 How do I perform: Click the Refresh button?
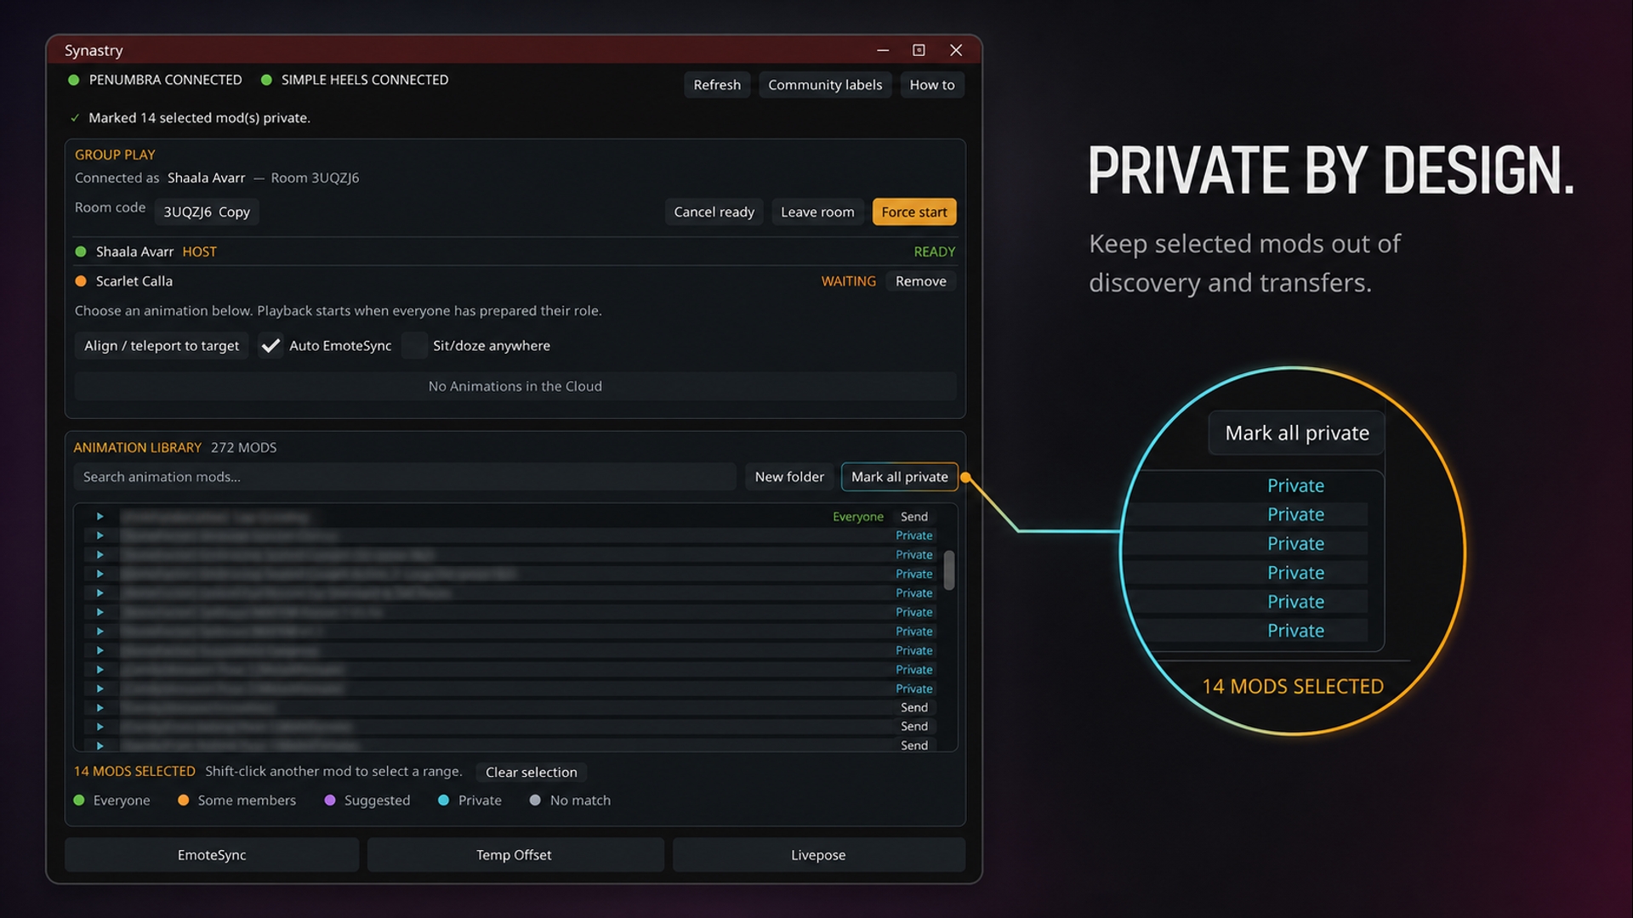(717, 85)
